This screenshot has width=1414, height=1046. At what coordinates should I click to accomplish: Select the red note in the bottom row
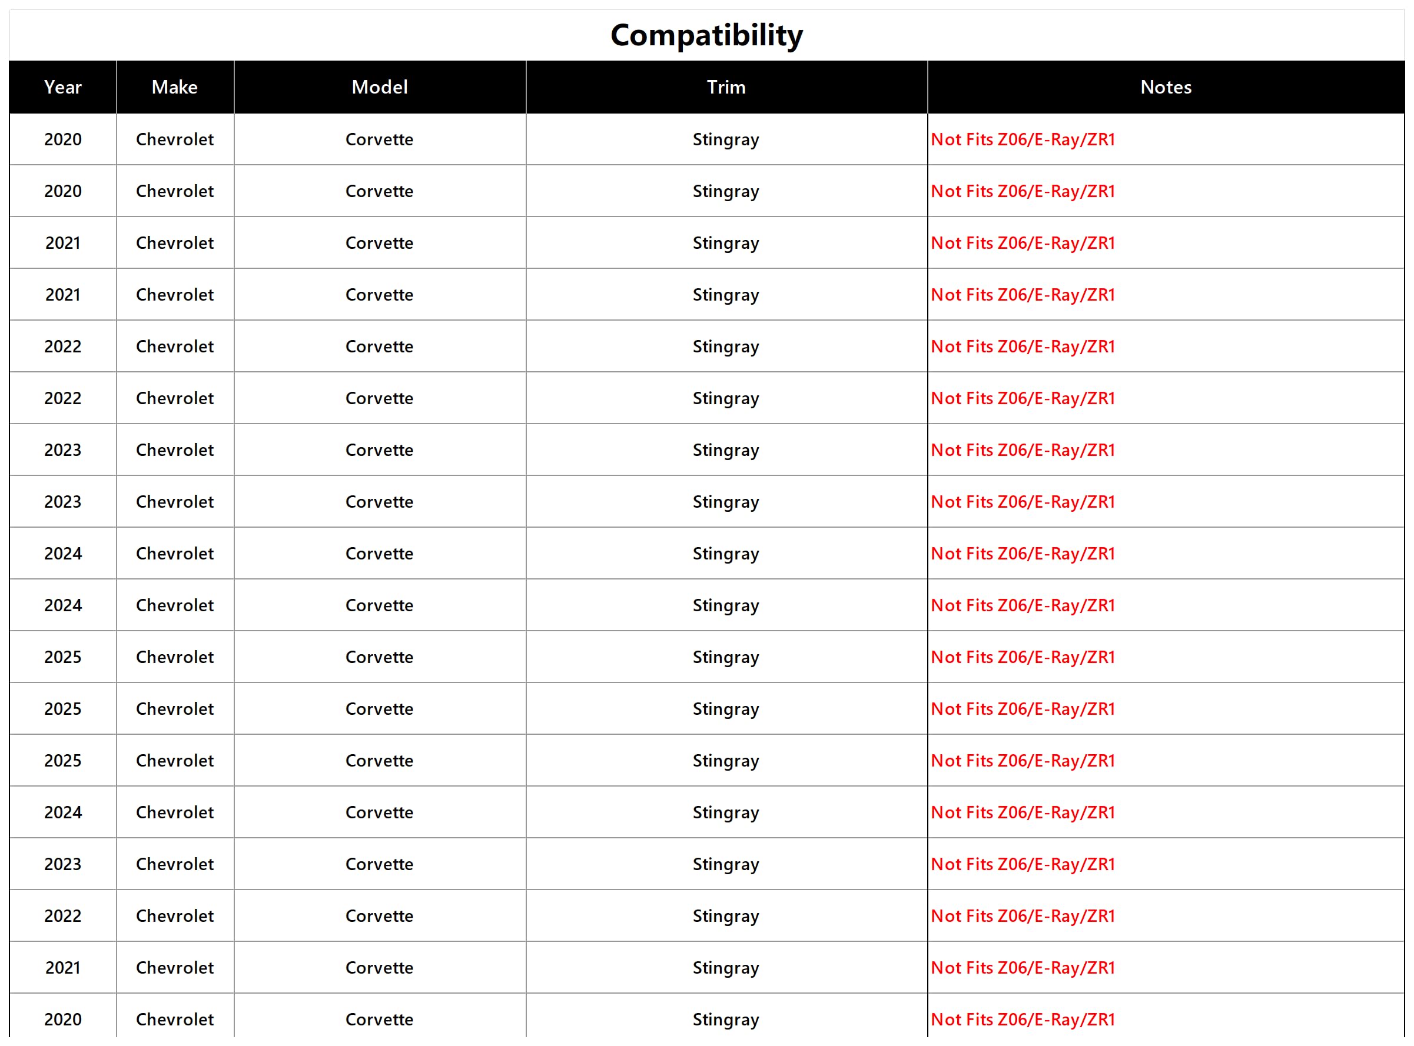[x=1023, y=1020]
